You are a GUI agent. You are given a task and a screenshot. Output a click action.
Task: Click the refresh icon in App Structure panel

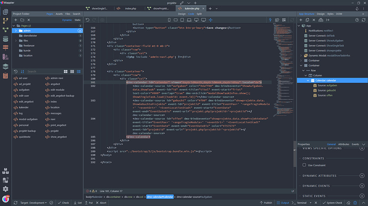tap(364, 20)
